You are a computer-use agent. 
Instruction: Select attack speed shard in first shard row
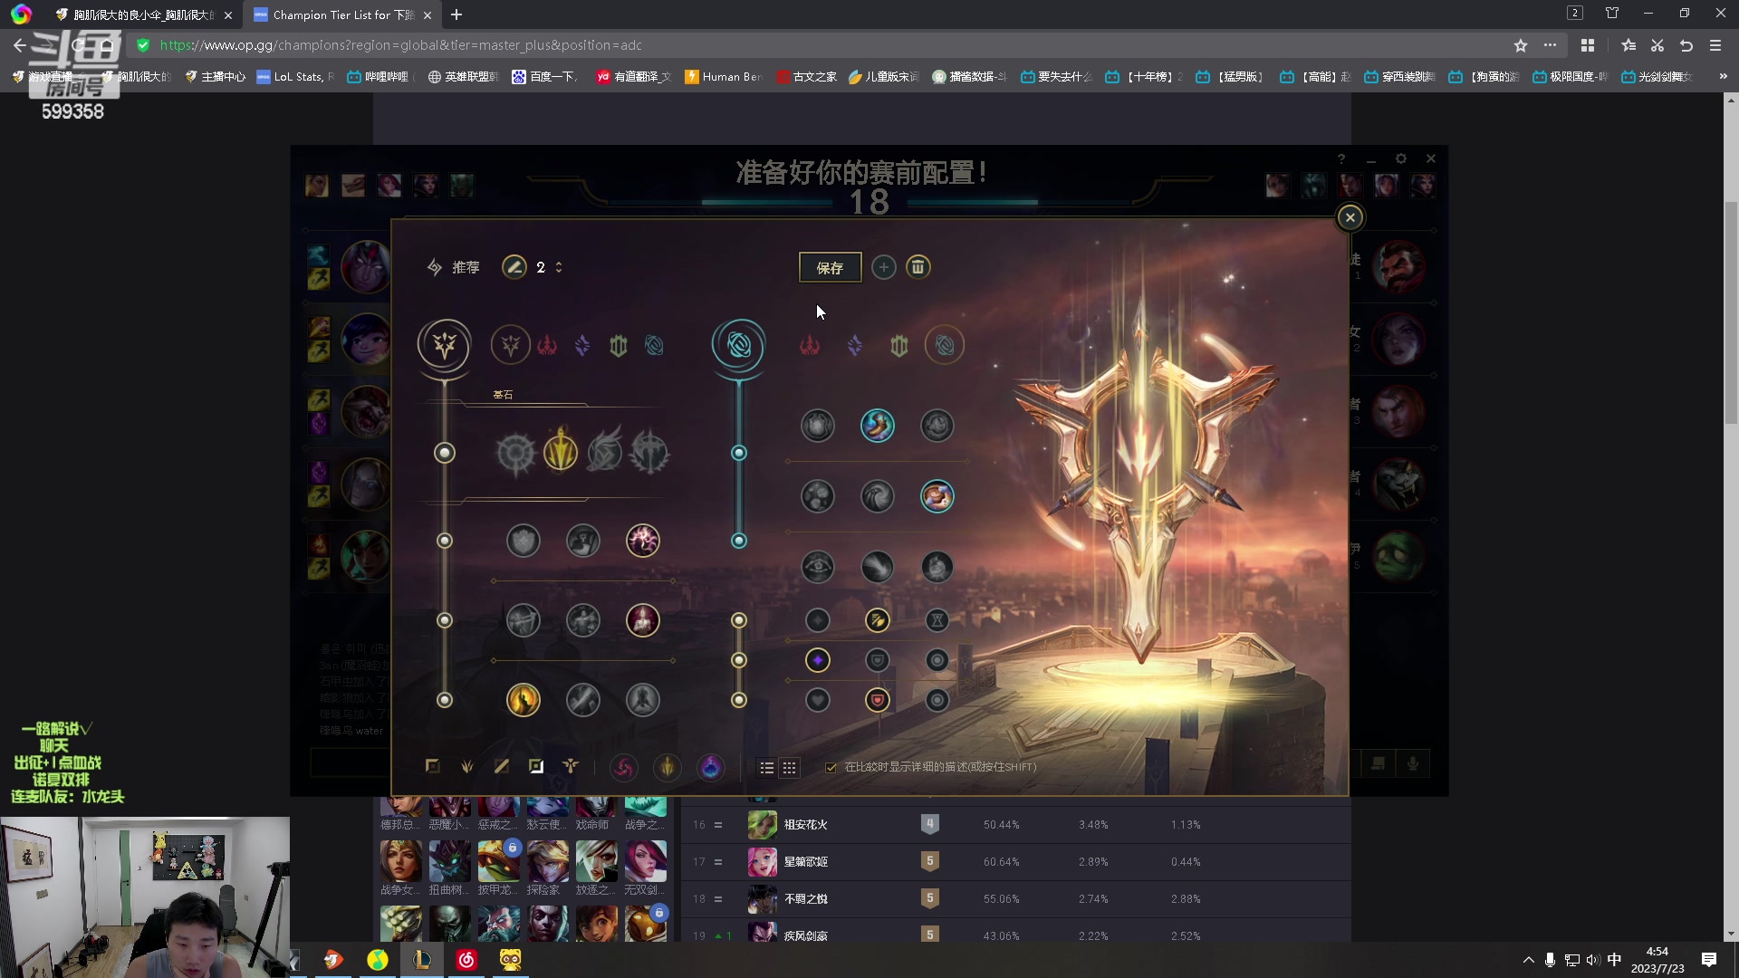coord(878,620)
